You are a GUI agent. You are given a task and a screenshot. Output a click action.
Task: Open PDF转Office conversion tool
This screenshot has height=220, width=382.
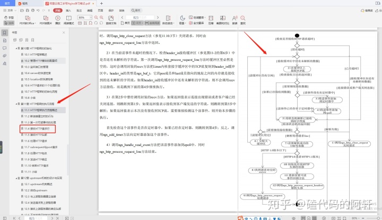pos(28,20)
